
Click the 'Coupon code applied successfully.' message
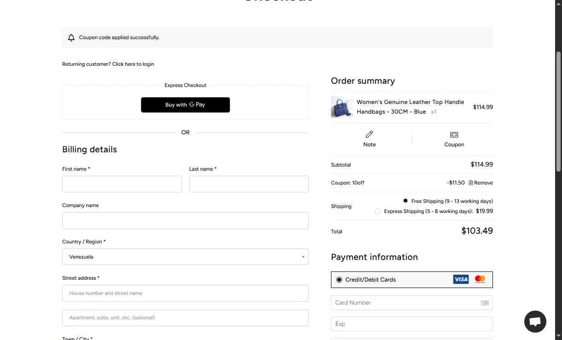pos(119,38)
